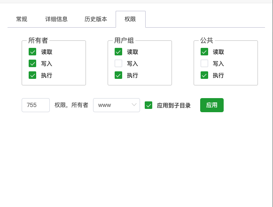Image resolution: width=273 pixels, height=207 pixels.
Task: Expand owner list via chevron arrow
Action: pos(134,105)
